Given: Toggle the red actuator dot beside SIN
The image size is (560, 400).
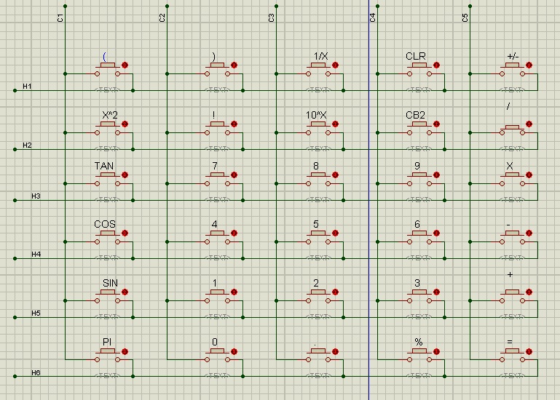Looking at the screenshot, I should click(125, 292).
